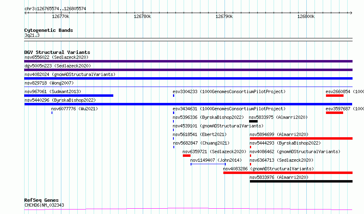Click the 126790k ruler position
This screenshot has height=214, width=364.
click(224, 16)
